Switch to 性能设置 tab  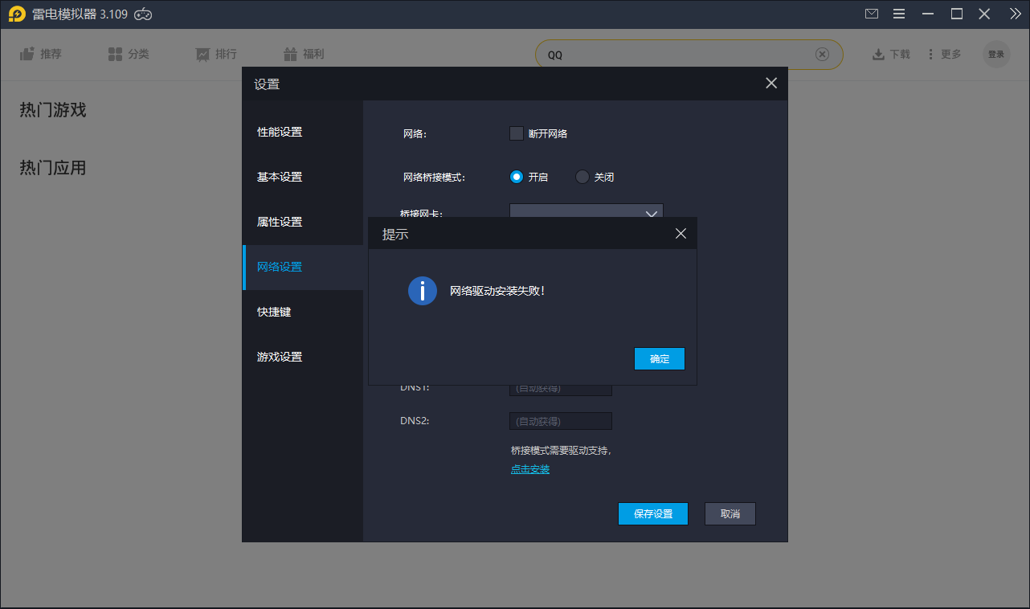coord(280,132)
